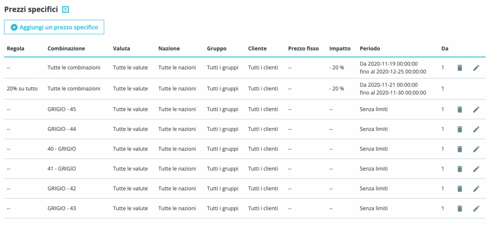The image size is (491, 237).
Task: Click the Nazione column header
Action: click(169, 49)
